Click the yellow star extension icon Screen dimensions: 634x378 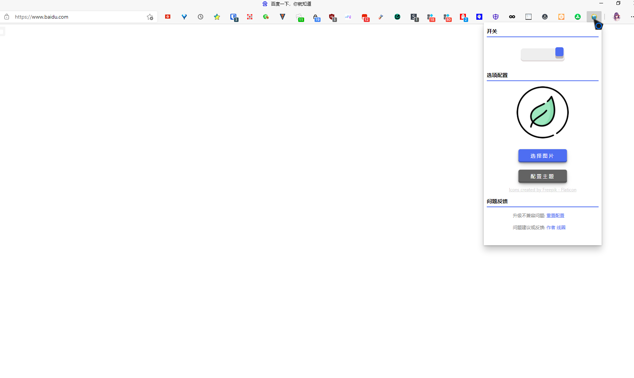[x=217, y=17]
